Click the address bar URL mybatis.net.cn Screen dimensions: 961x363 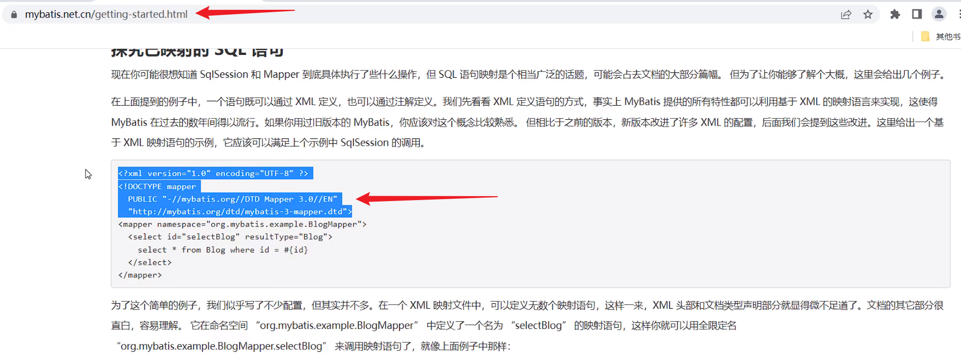tap(106, 15)
